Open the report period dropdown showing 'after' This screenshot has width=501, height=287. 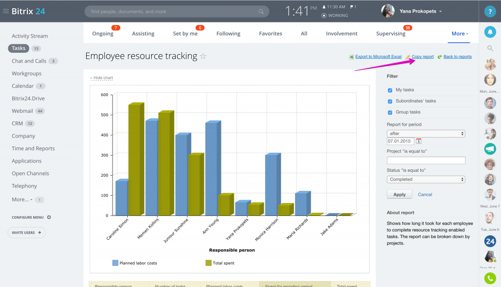426,133
